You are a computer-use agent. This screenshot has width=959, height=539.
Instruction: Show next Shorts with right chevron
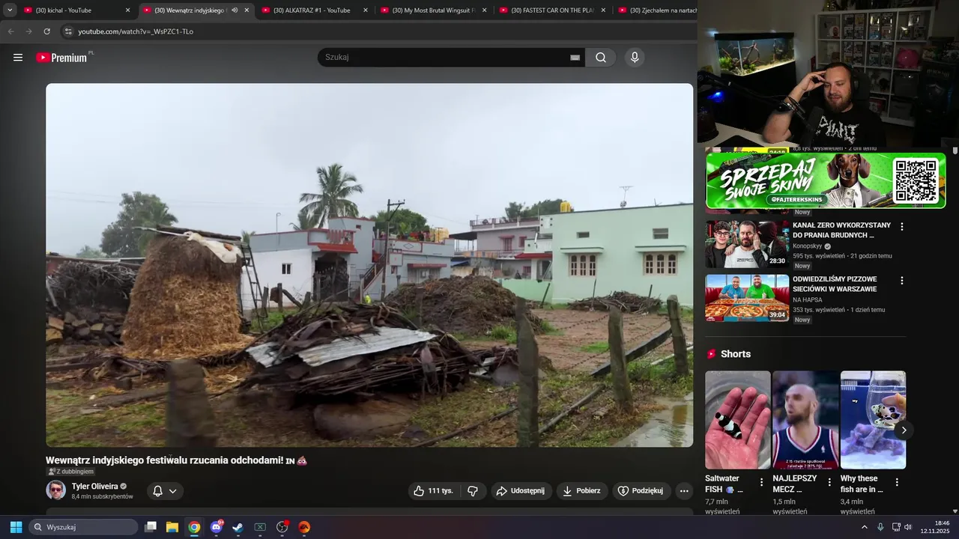pos(904,430)
